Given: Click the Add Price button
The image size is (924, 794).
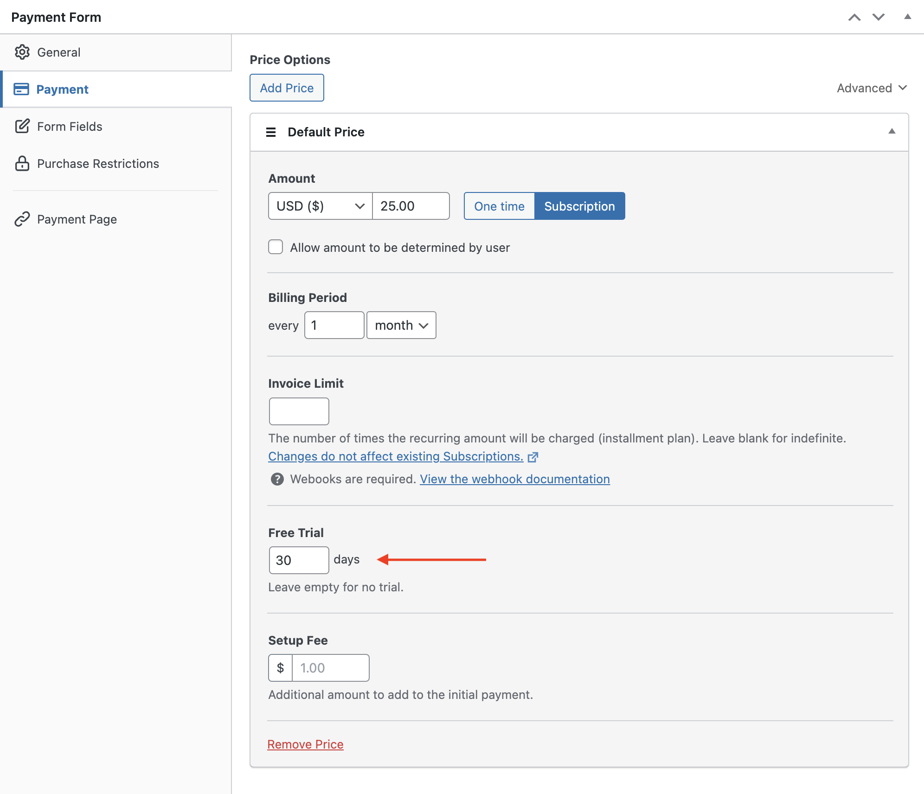Looking at the screenshot, I should [287, 88].
